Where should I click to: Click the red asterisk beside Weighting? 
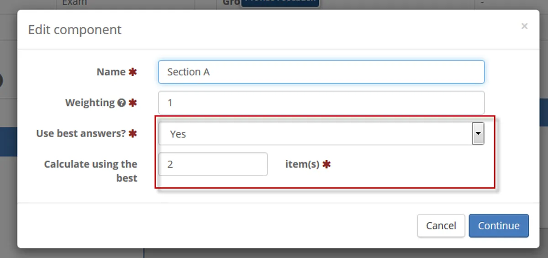coord(132,103)
